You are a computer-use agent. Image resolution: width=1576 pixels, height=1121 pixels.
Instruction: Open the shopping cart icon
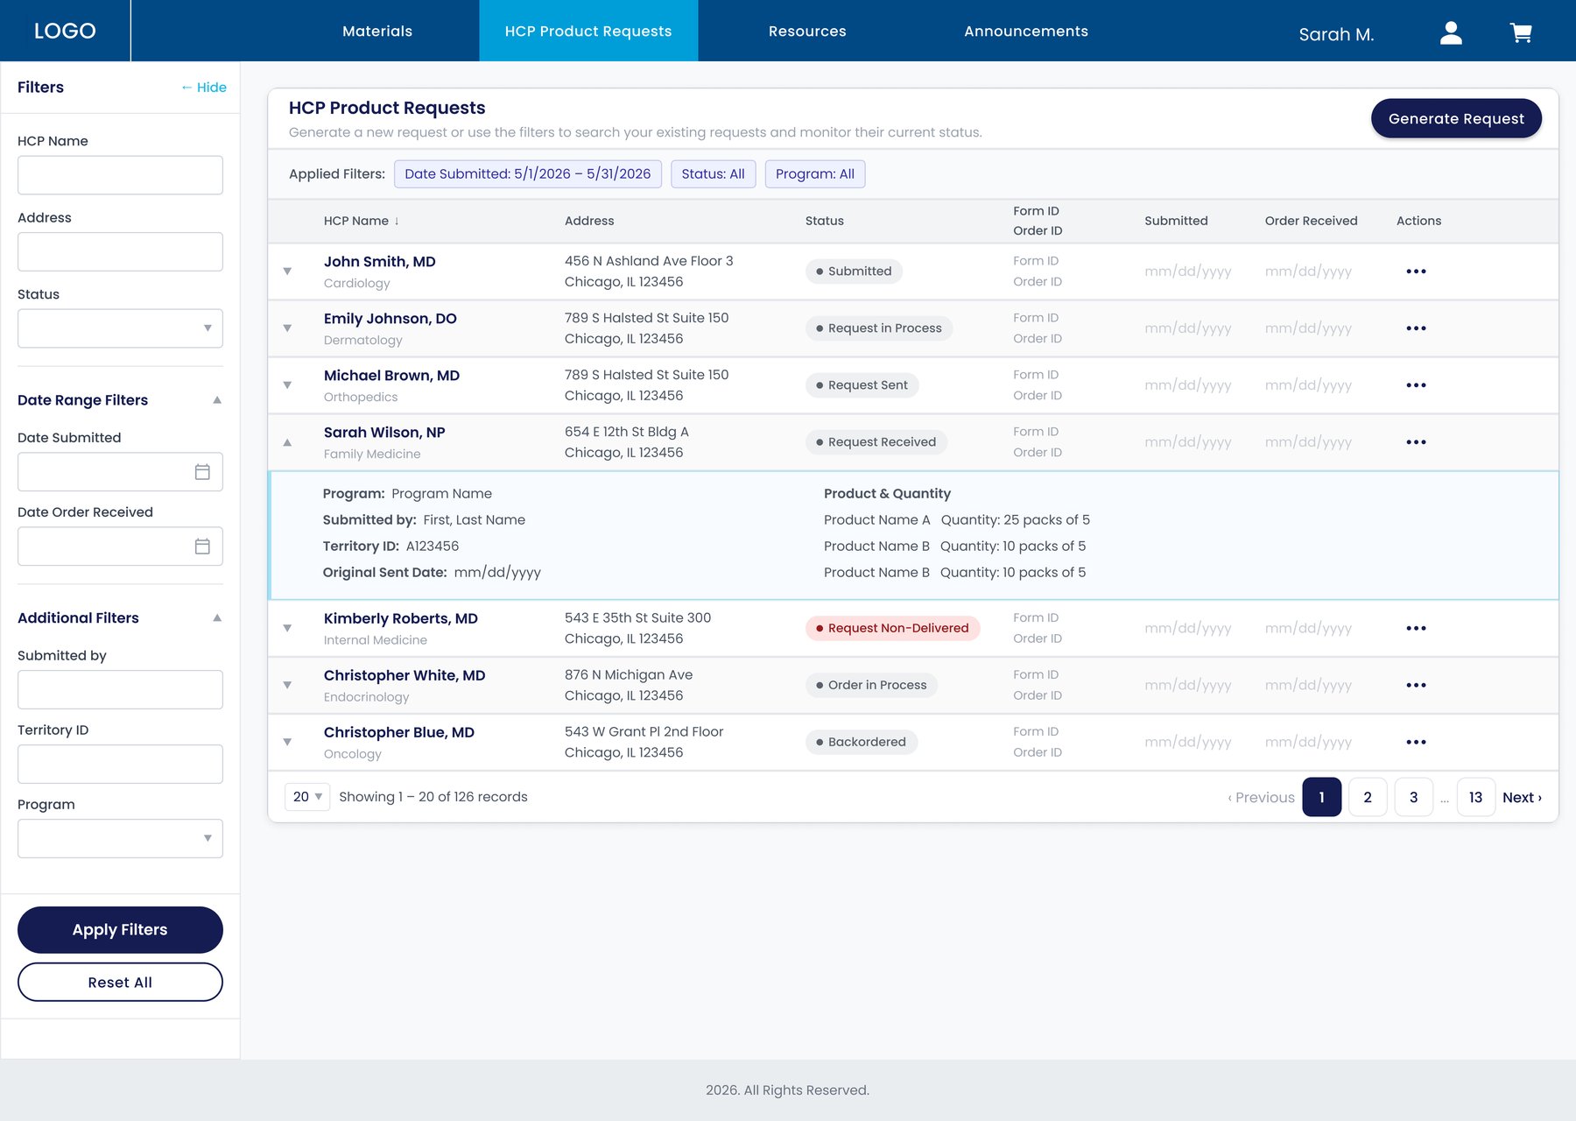click(1521, 32)
